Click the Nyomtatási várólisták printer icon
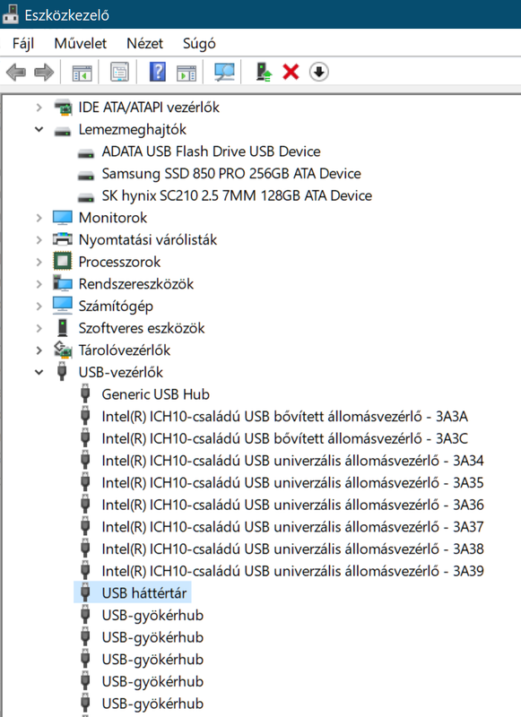 pyautogui.click(x=63, y=239)
